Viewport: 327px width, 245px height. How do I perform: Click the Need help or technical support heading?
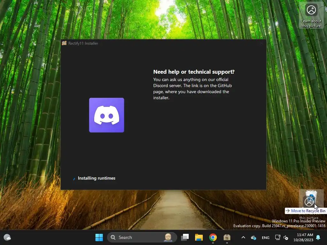pyautogui.click(x=194, y=72)
